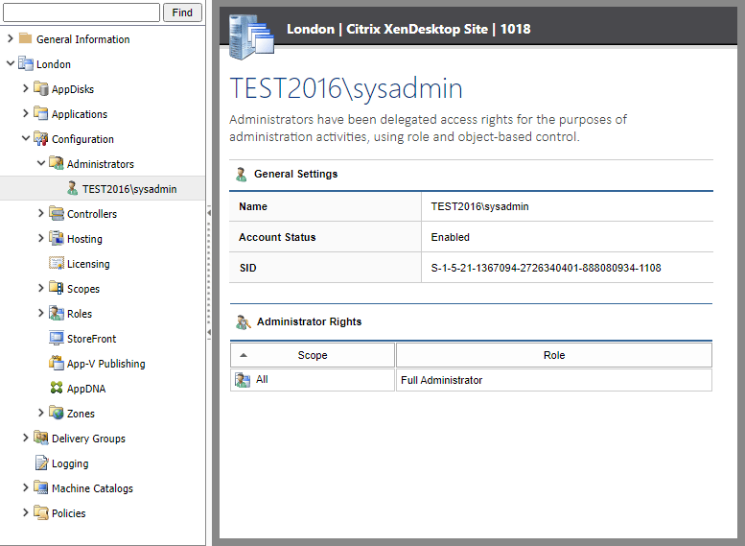Viewport: 745px width, 546px height.
Task: Select the Logging tree label
Action: [70, 463]
